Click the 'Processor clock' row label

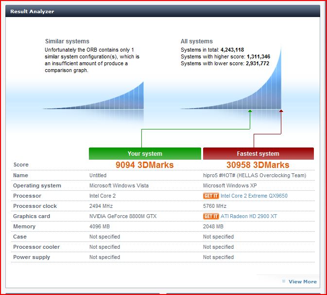(35, 206)
